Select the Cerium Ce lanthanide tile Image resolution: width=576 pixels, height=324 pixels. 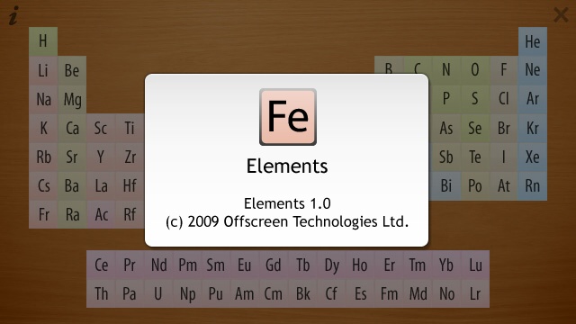pos(101,265)
